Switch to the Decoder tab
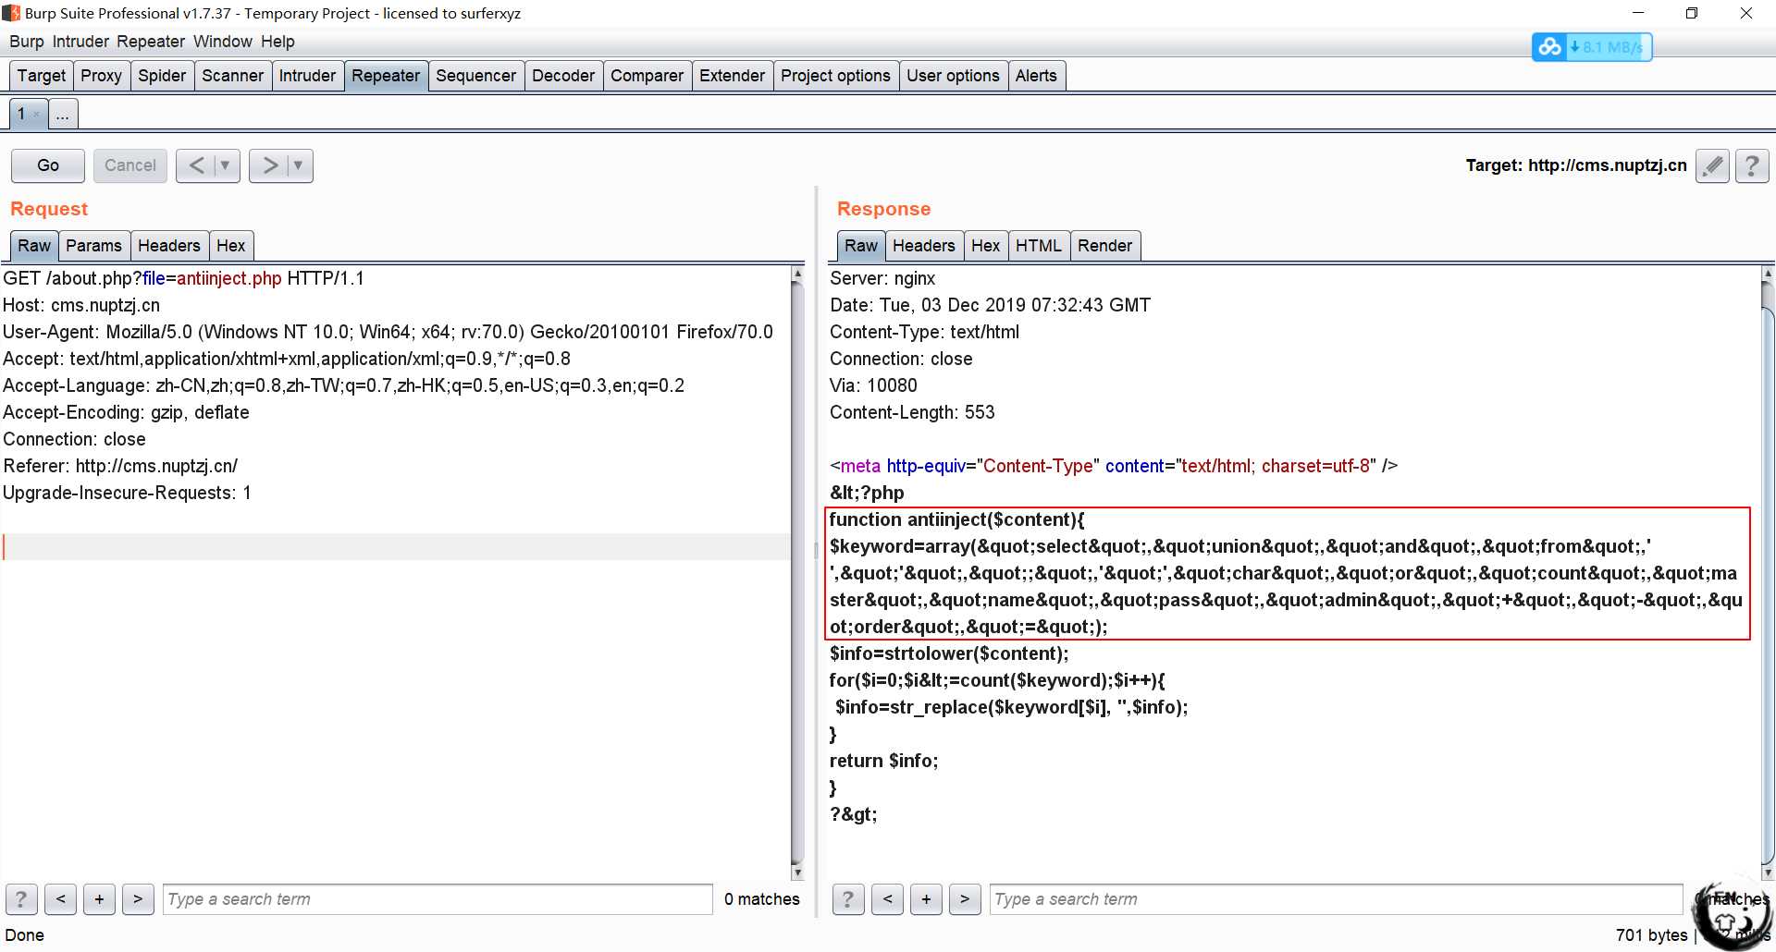The height and width of the screenshot is (952, 1776). pos(563,76)
